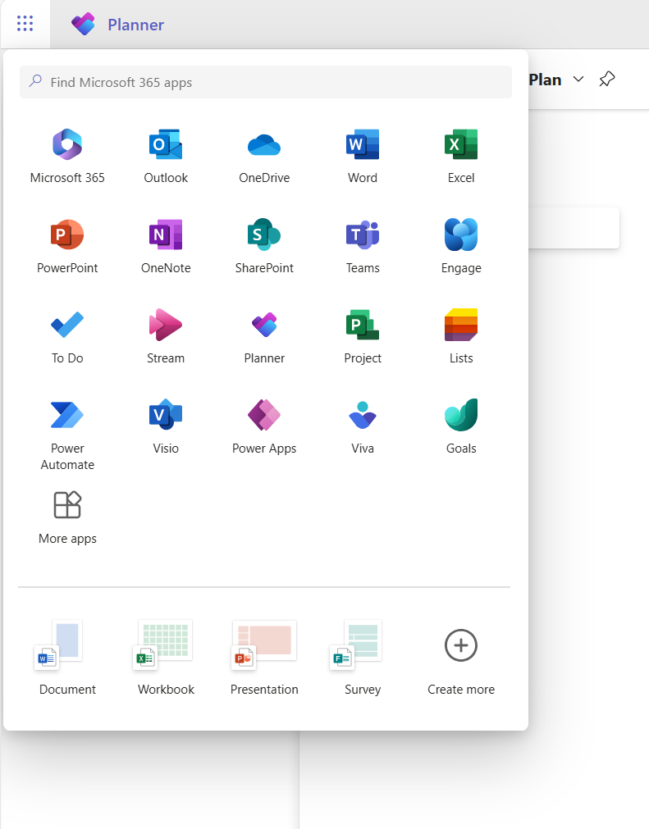The height and width of the screenshot is (829, 649).
Task: Launch OneDrive from the app grid
Action: click(x=264, y=146)
